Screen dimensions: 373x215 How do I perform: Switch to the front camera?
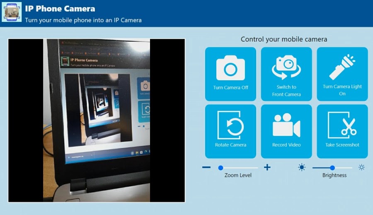pos(286,74)
